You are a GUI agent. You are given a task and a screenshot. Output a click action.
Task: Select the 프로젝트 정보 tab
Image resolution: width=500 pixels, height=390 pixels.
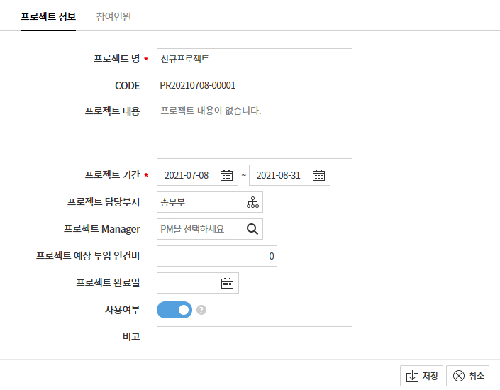[x=48, y=16]
